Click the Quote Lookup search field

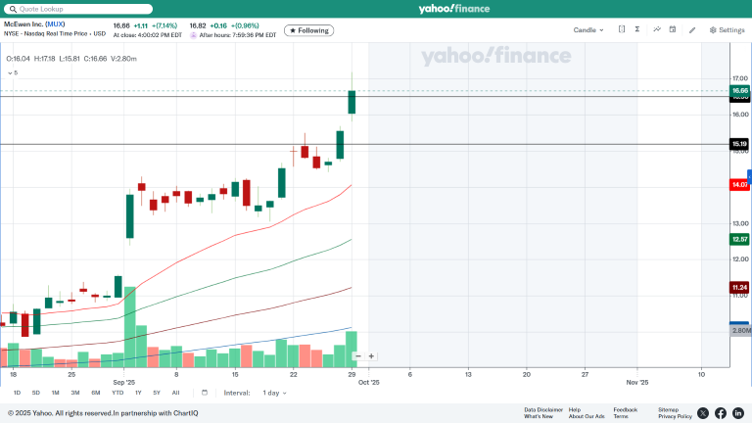(x=78, y=9)
